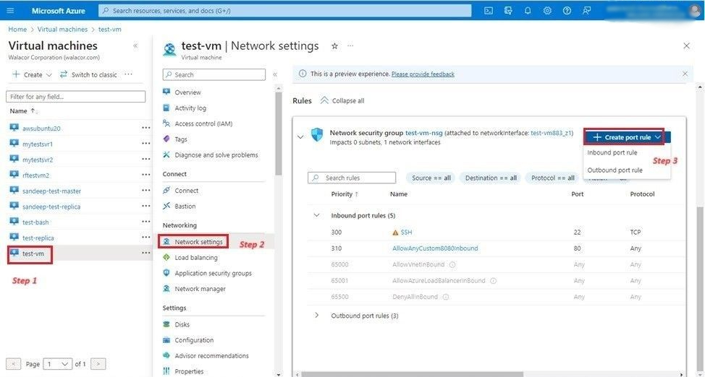The width and height of the screenshot is (705, 377).
Task: Open Cloud Shell from the top bar
Action: (489, 11)
